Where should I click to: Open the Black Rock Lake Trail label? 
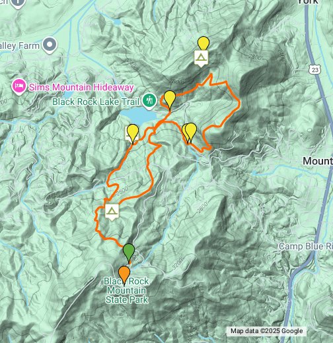(x=96, y=102)
